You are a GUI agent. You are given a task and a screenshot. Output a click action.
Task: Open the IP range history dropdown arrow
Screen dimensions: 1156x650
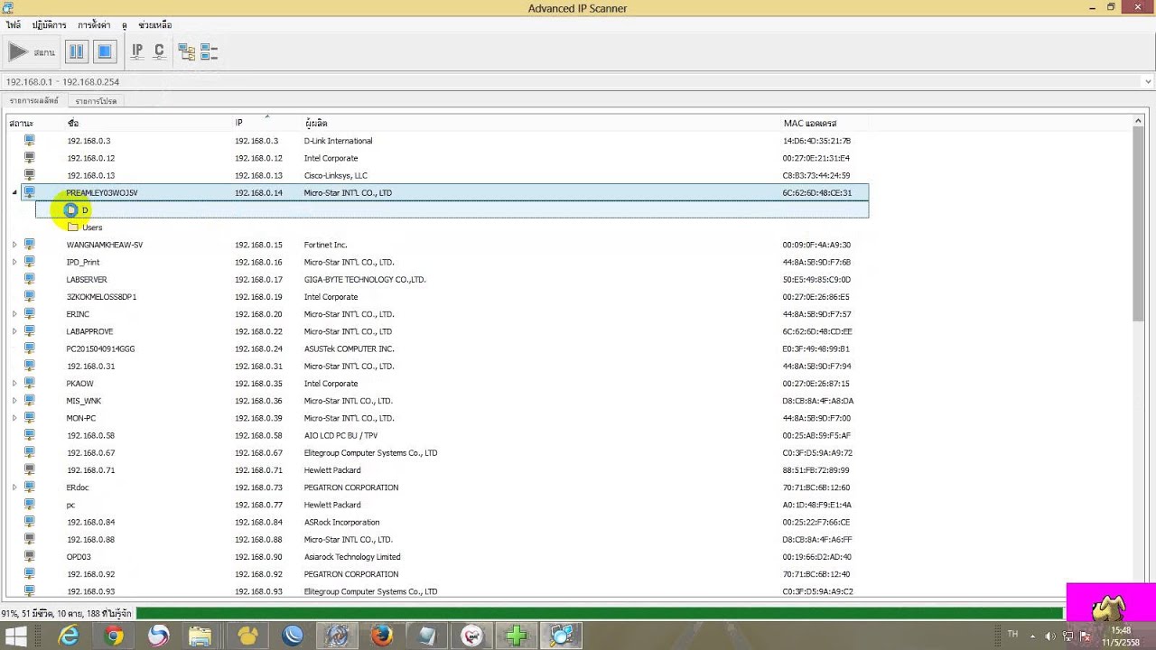pos(1148,81)
